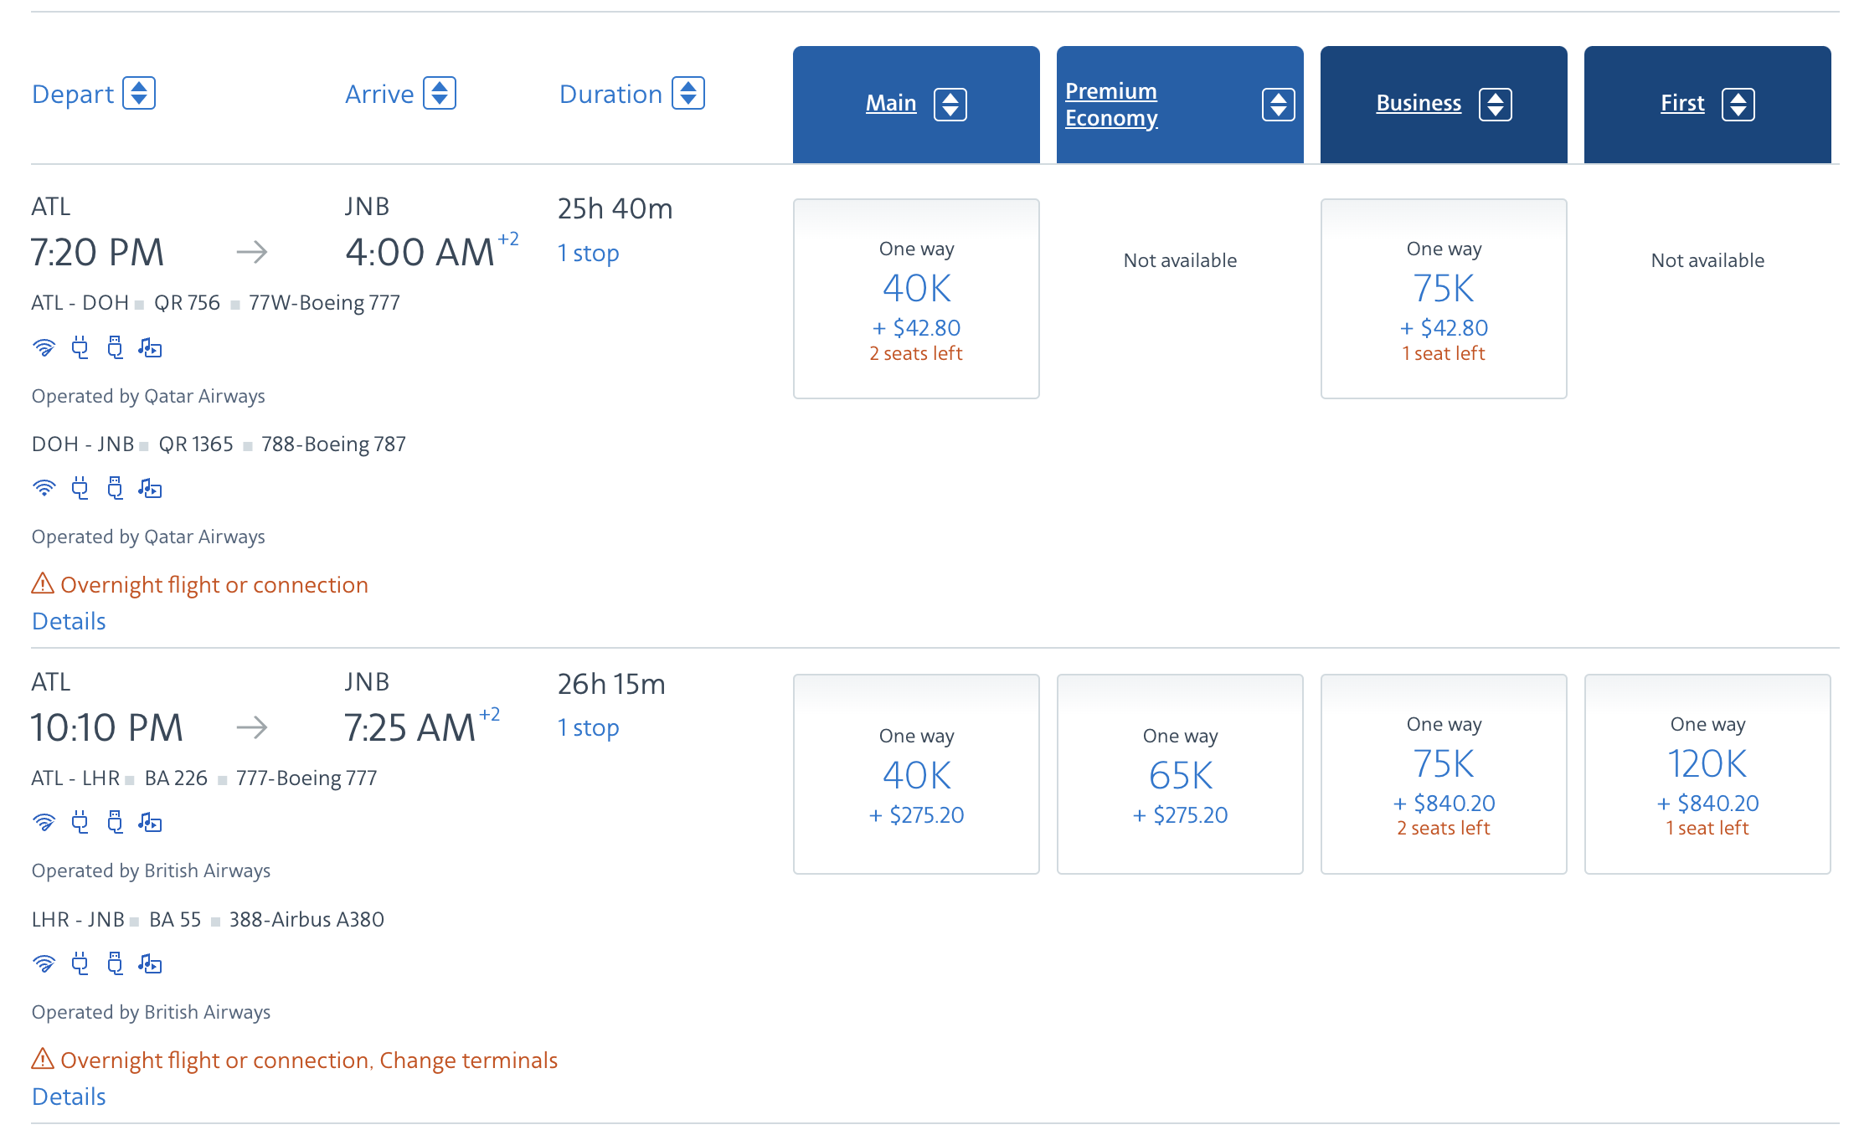Sort flights by Depart time arrows
Screen dimensions: 1859x1135
pyautogui.click(x=139, y=93)
